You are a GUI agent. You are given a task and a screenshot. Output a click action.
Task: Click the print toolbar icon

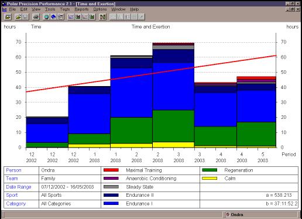point(36,17)
